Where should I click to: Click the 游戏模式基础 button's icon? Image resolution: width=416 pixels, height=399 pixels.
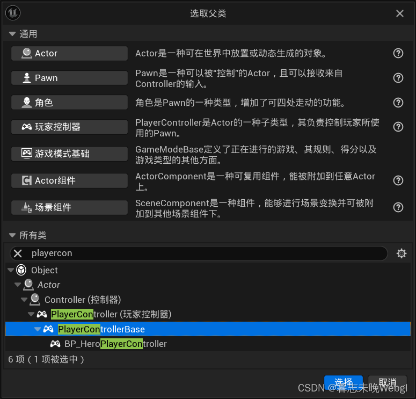27,154
